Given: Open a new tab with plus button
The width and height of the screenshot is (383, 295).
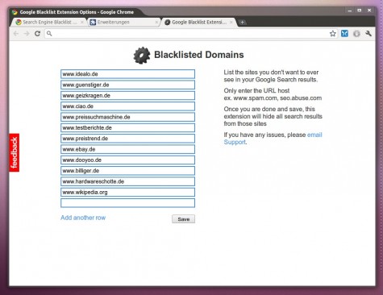Looking at the screenshot, I should click(x=242, y=23).
